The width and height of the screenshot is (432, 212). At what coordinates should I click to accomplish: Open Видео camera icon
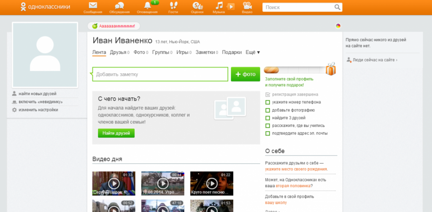pyautogui.click(x=247, y=5)
